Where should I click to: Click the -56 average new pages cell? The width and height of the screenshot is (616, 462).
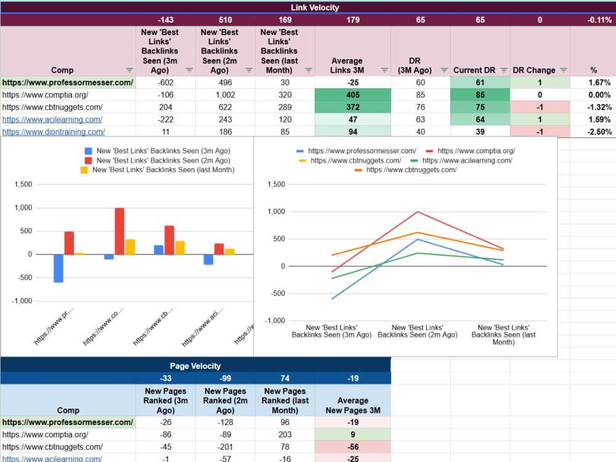[x=353, y=447]
